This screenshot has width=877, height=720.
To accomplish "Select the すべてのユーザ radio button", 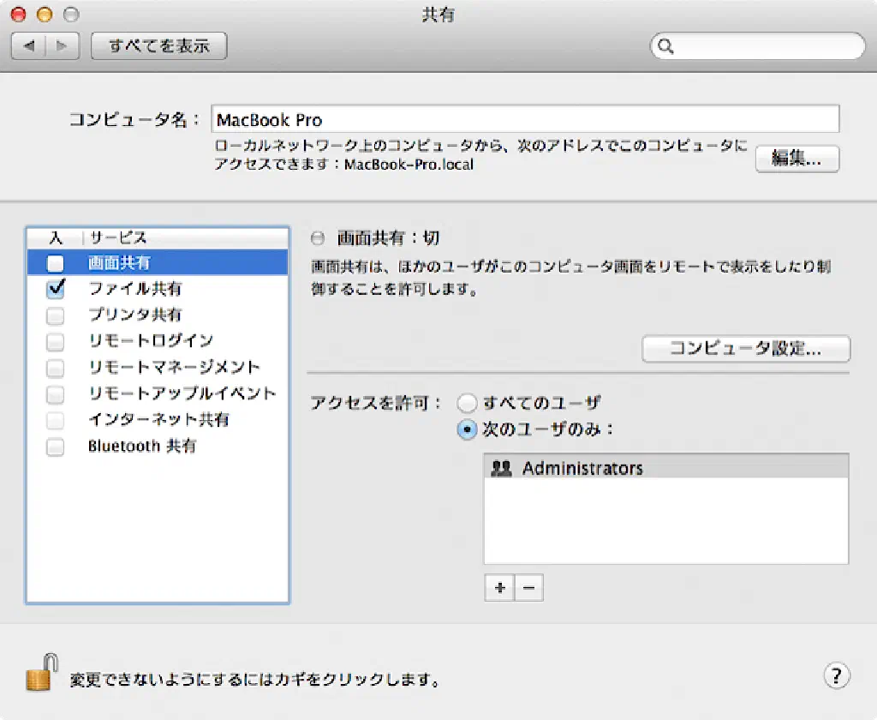I will point(467,403).
